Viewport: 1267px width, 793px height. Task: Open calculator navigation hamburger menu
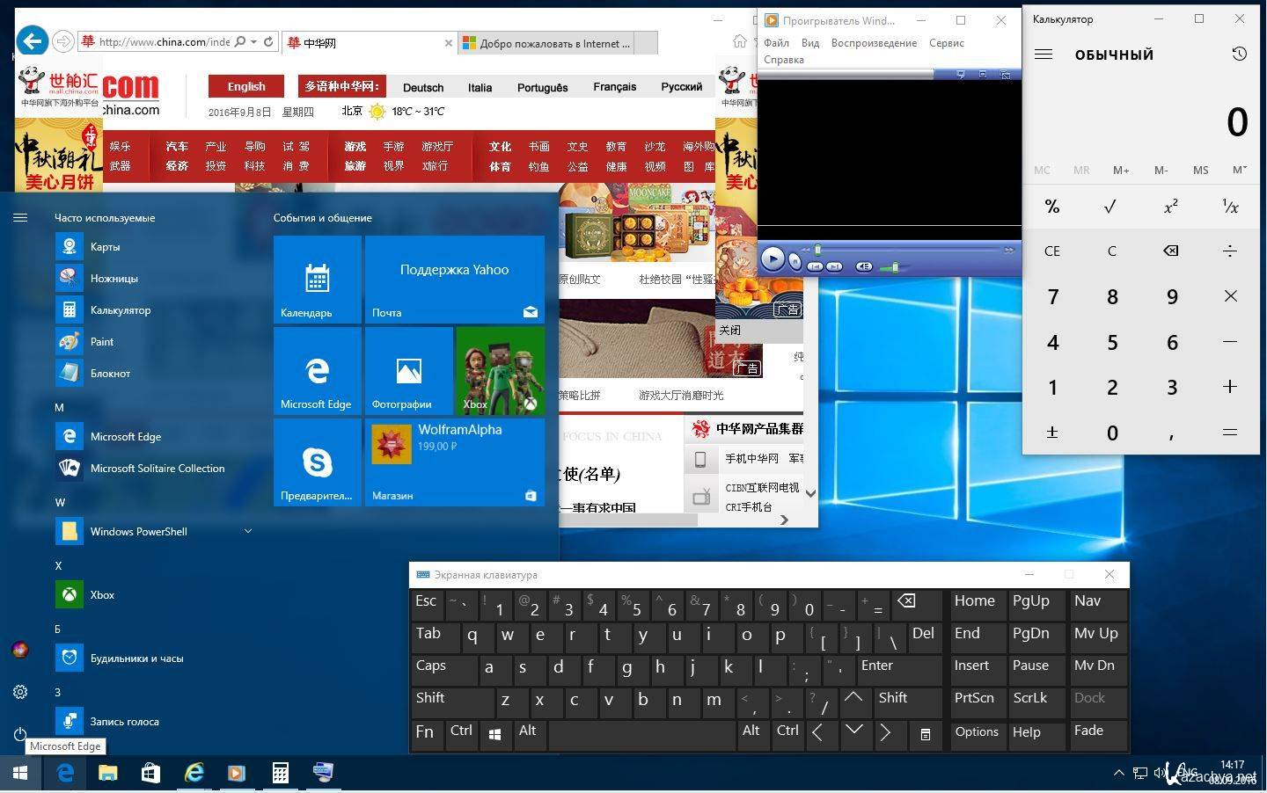pos(1044,55)
